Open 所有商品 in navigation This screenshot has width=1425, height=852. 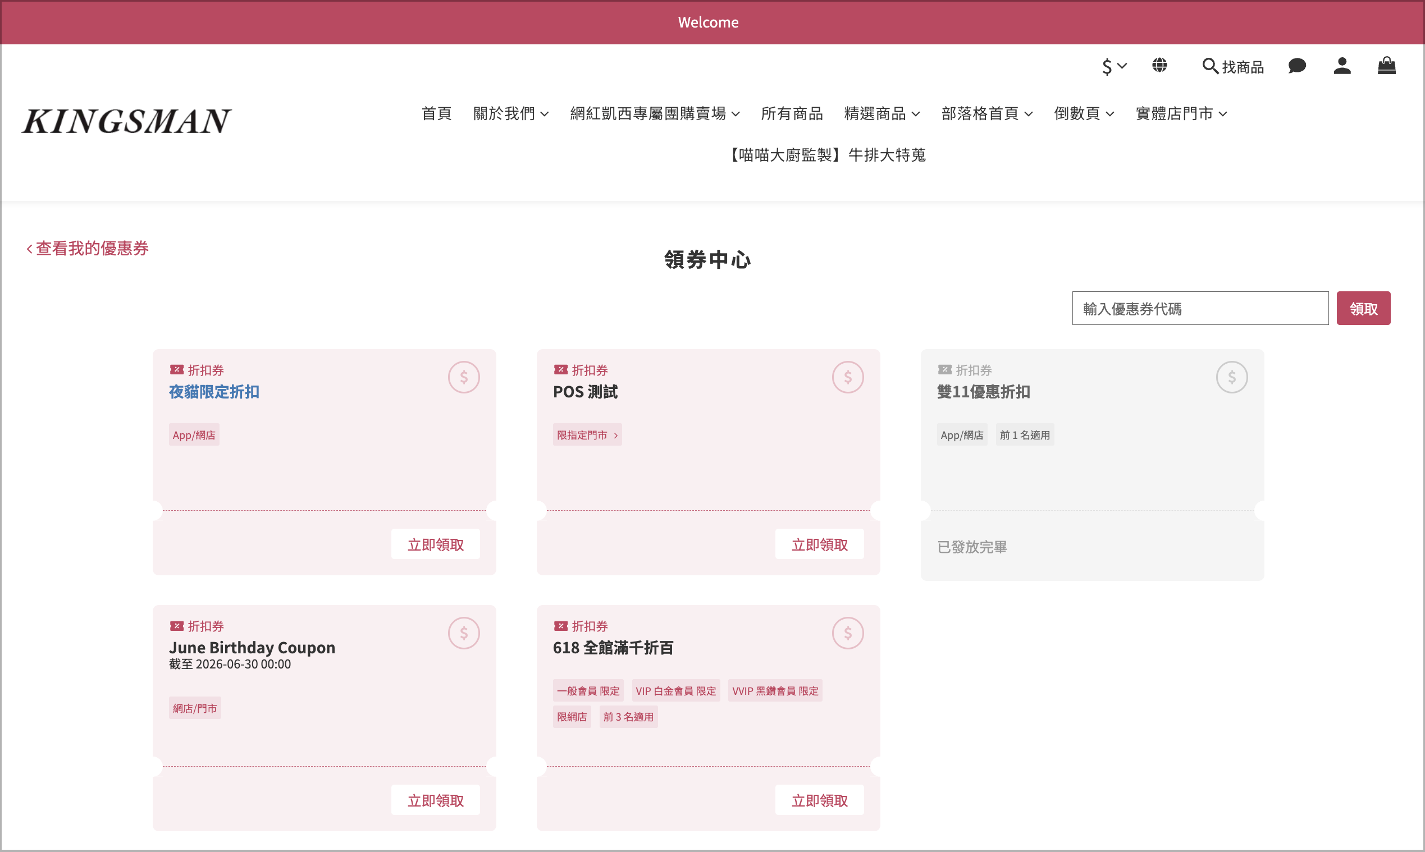[x=792, y=114]
